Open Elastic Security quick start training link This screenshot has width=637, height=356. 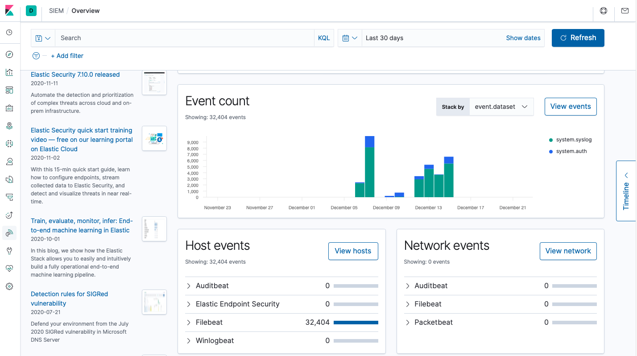(x=82, y=140)
